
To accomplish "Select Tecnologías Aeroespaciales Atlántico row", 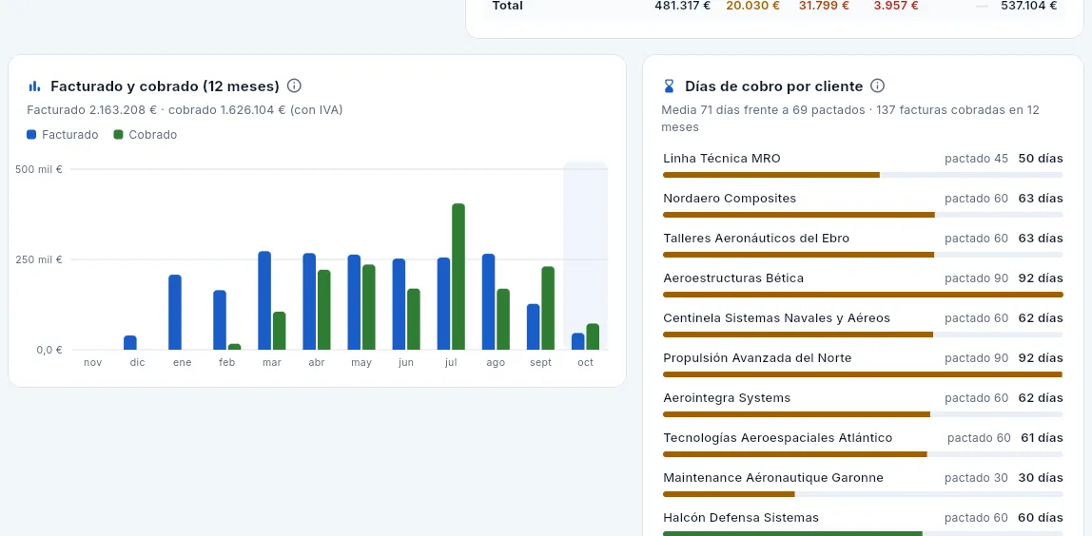I will pyautogui.click(x=863, y=445).
